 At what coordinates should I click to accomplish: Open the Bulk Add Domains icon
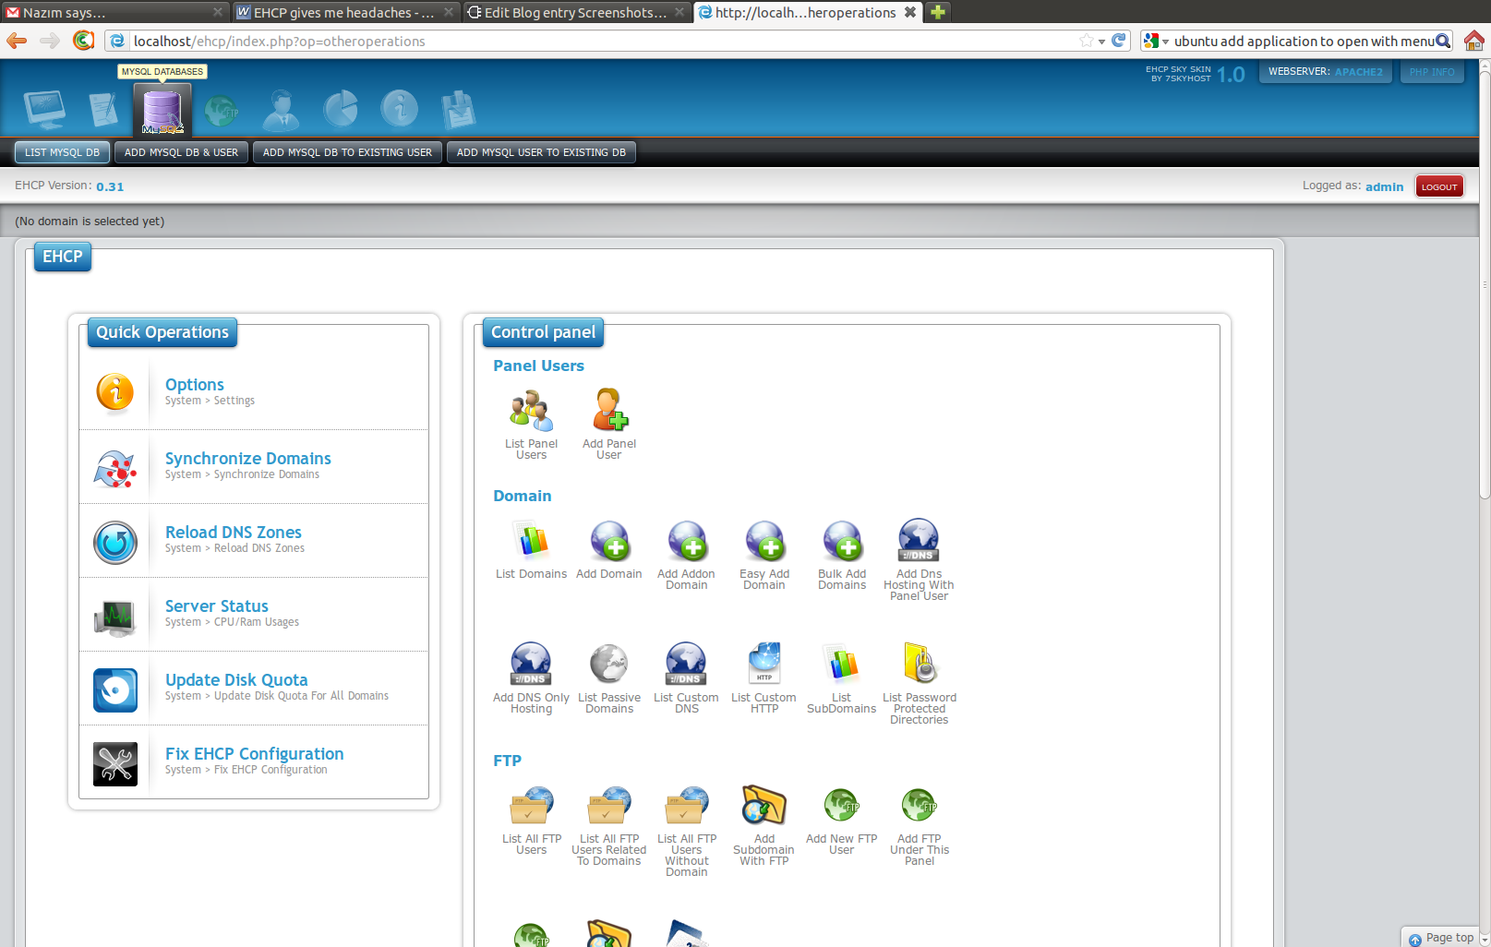tap(842, 541)
